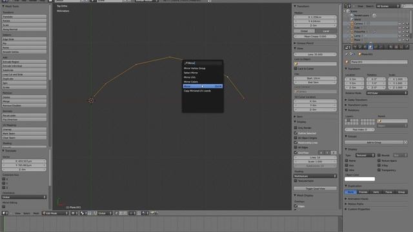The image size is (413, 232).
Task: Toggle the Name display checkbox
Action: click(347, 160)
